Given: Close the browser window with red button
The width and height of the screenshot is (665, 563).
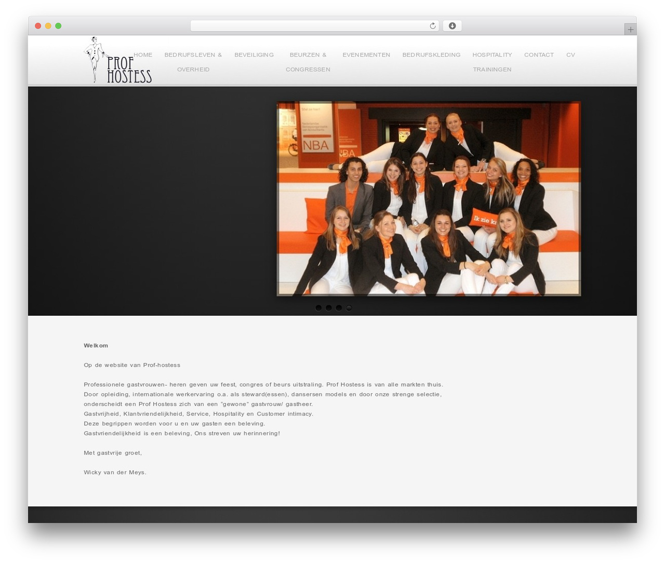Looking at the screenshot, I should [38, 26].
